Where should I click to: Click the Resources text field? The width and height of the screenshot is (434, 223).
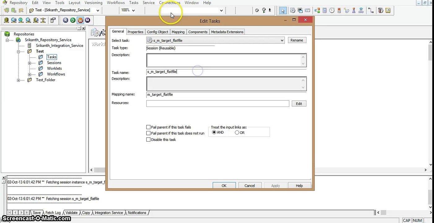(x=218, y=103)
